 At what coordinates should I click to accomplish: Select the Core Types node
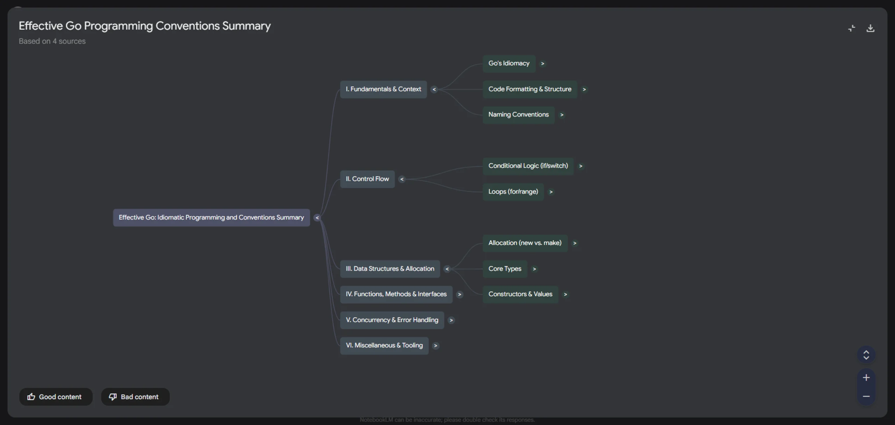504,269
